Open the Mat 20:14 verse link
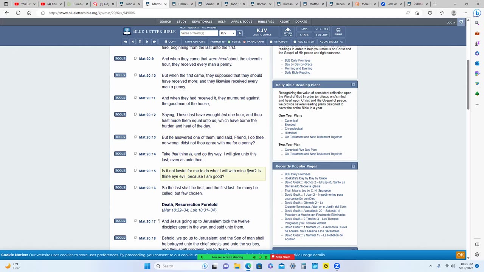This screenshot has width=484, height=272. pyautogui.click(x=147, y=154)
